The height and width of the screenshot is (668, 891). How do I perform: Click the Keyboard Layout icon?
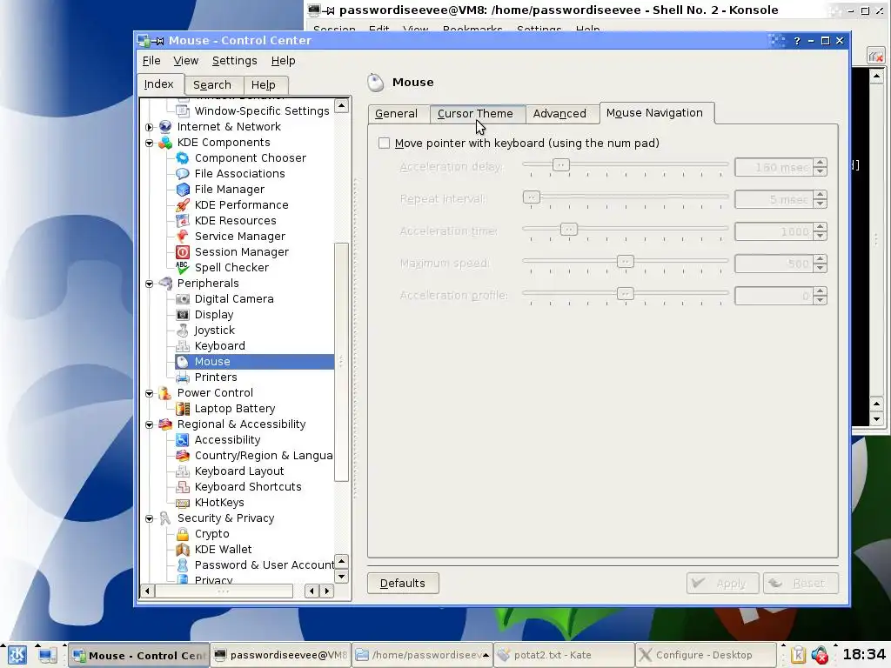183,471
